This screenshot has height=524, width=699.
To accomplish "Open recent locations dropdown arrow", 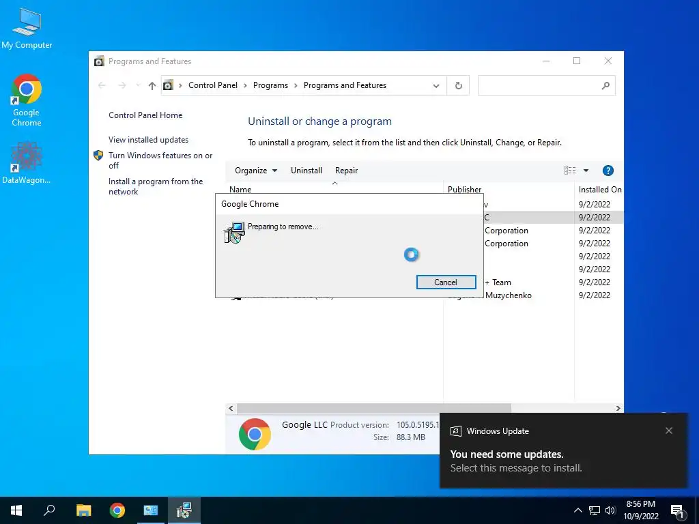I will click(x=138, y=85).
